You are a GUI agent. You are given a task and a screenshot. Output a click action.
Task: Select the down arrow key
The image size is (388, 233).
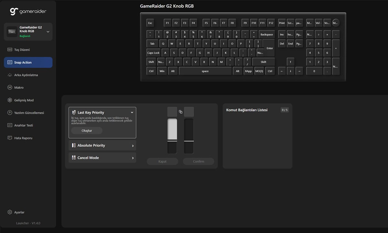(290, 71)
